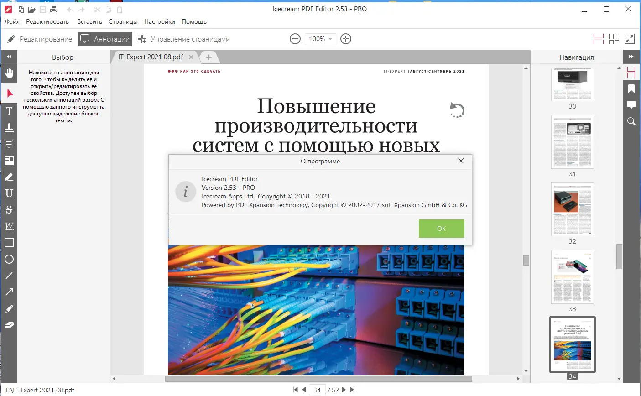Select the Arrow drawing tool
This screenshot has height=396, width=641.
[9, 292]
